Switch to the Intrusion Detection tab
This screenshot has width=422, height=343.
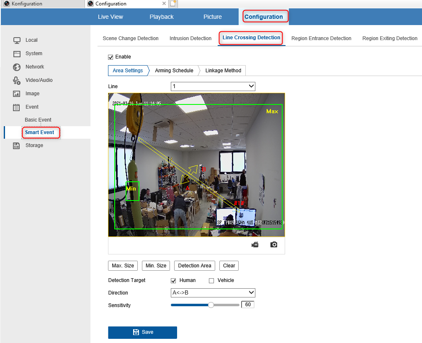point(190,38)
